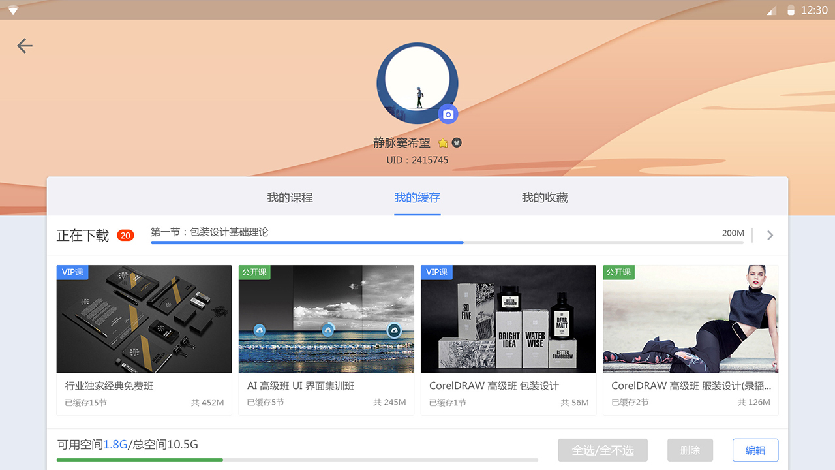
Task: Tap the battery icon in the status bar
Action: [x=791, y=10]
